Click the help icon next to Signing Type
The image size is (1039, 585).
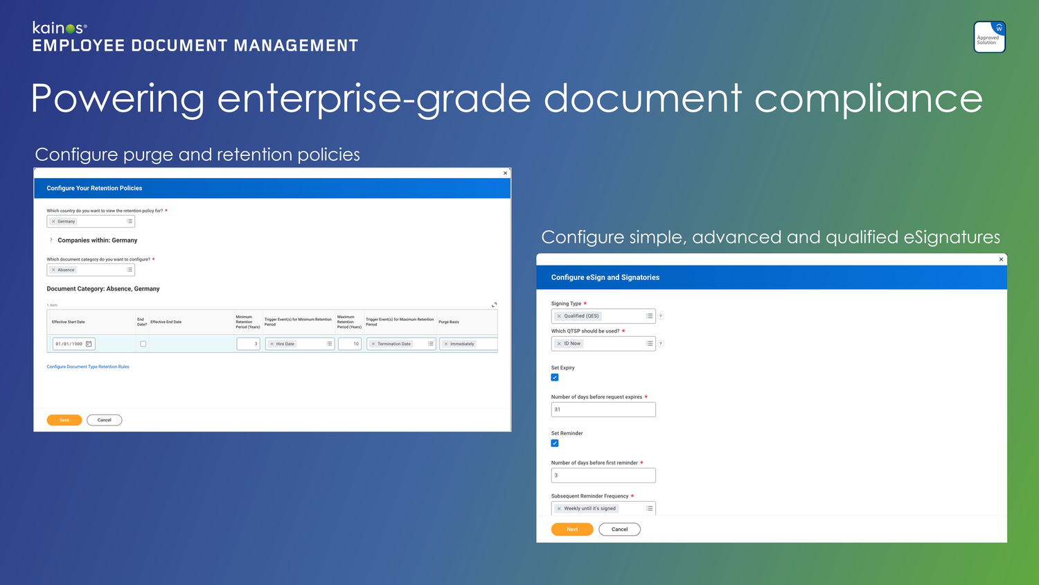point(660,315)
